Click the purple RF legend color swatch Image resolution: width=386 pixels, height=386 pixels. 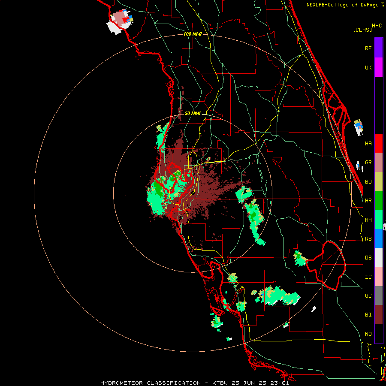click(379, 48)
